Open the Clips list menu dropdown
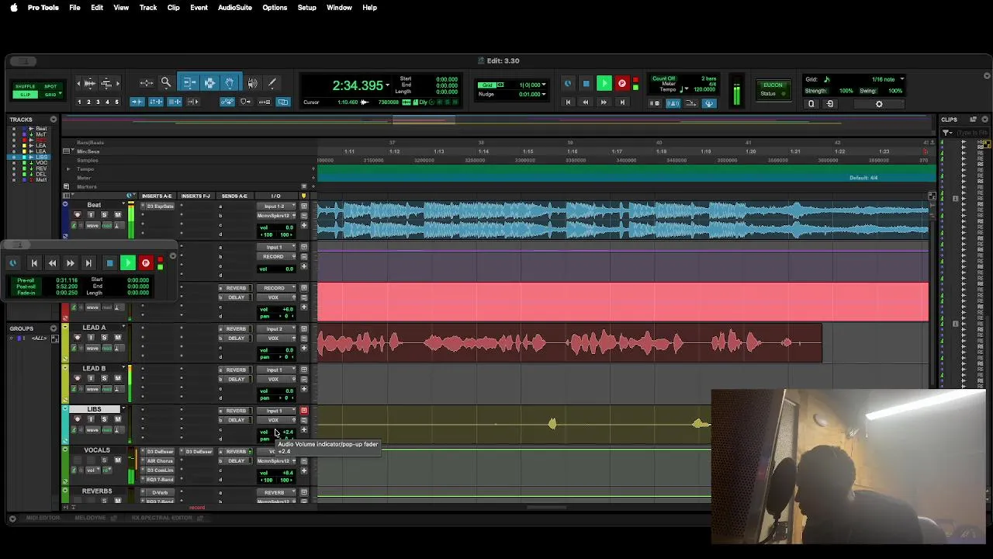The image size is (993, 559). (984, 120)
